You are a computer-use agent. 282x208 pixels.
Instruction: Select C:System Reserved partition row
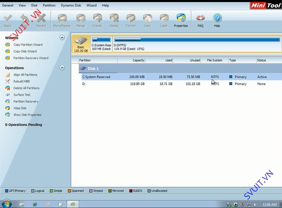182,77
